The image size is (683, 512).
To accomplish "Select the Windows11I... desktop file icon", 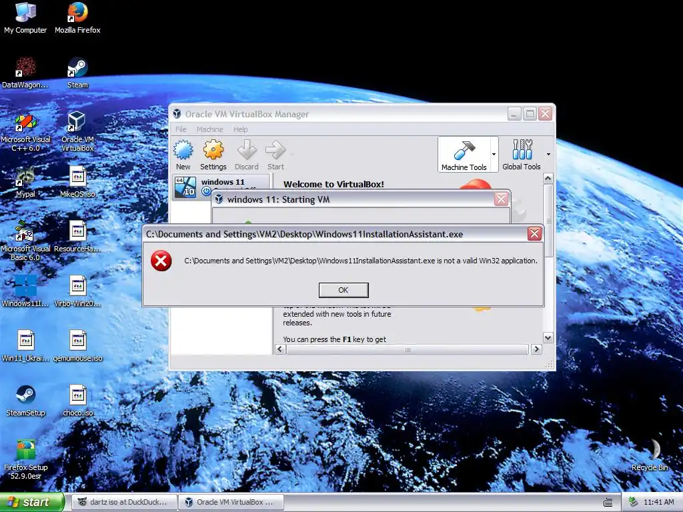I will point(25,291).
